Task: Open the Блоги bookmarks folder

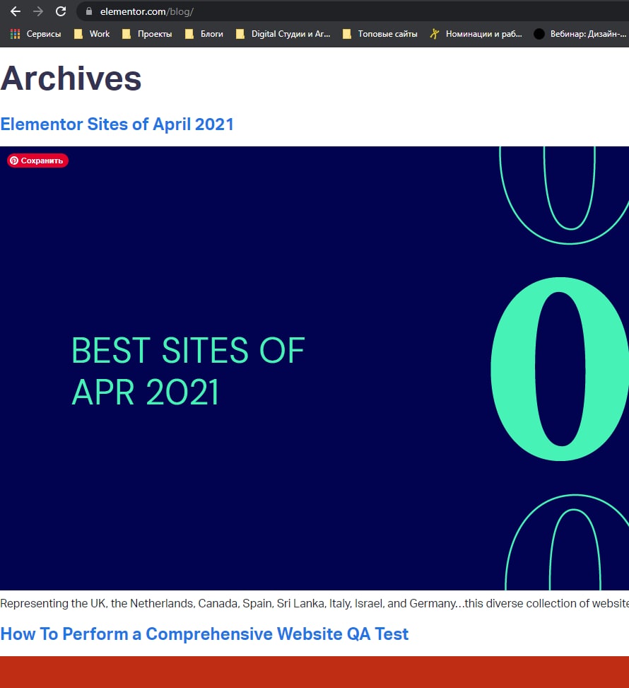Action: click(204, 34)
